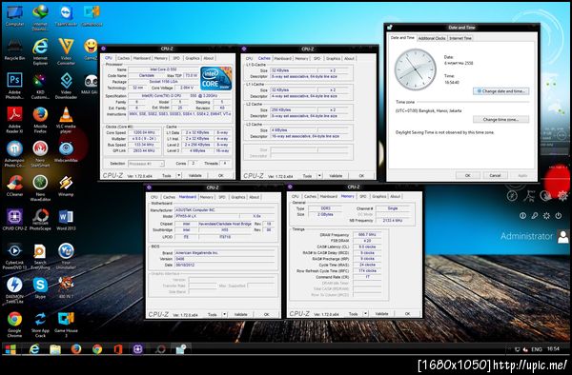Open the Additional Clocks tab
This screenshot has height=375, width=572.
pos(432,38)
